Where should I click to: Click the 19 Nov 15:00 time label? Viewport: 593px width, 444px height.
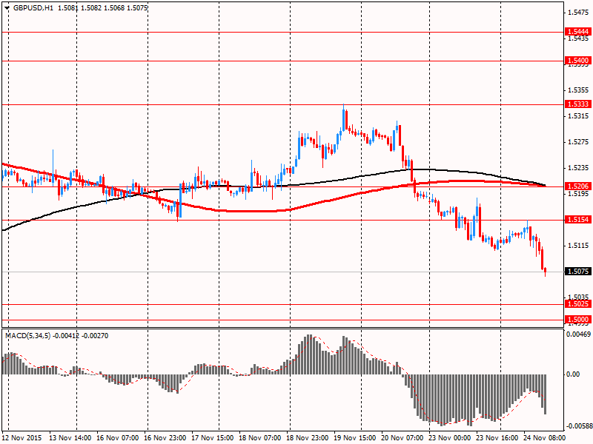[355, 438]
